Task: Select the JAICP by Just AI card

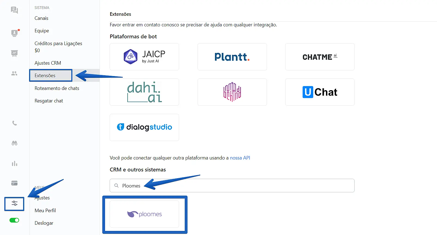Action: [x=144, y=57]
